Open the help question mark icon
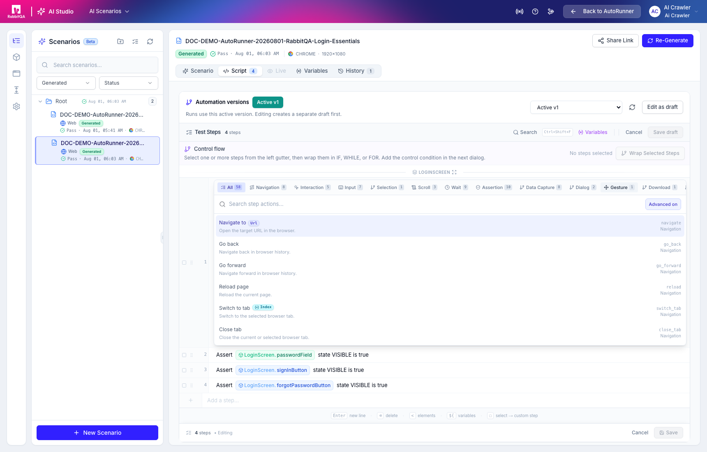 point(535,12)
